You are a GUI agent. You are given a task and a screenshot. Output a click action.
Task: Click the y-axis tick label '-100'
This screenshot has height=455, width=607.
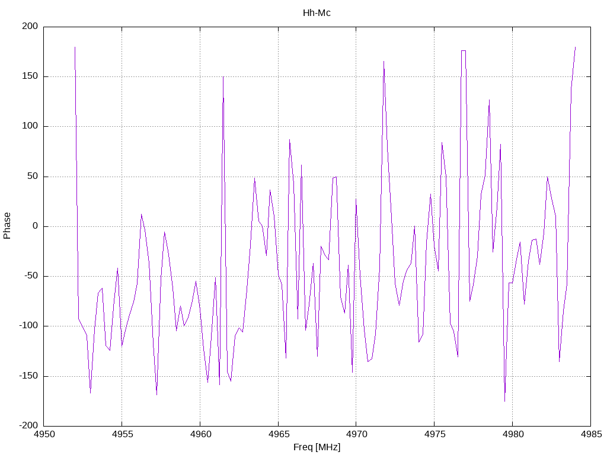click(x=28, y=326)
